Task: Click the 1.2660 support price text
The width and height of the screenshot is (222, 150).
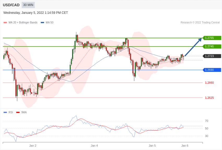Action: click(x=209, y=83)
